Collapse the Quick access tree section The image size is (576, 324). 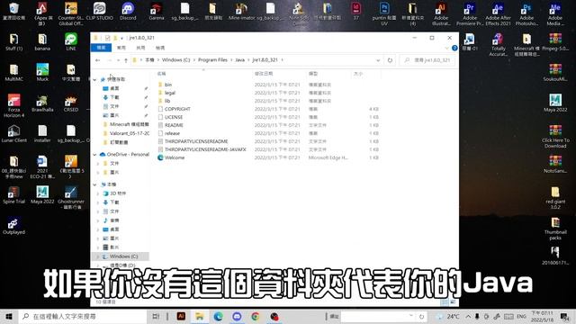click(94, 79)
